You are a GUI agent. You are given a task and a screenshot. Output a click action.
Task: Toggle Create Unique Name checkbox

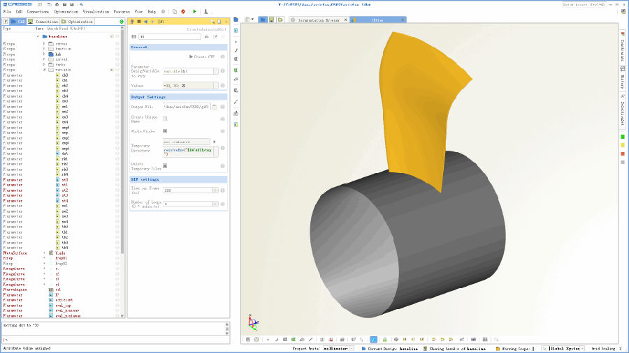pyautogui.click(x=165, y=119)
